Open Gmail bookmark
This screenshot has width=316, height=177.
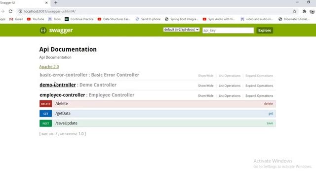coord(16,19)
